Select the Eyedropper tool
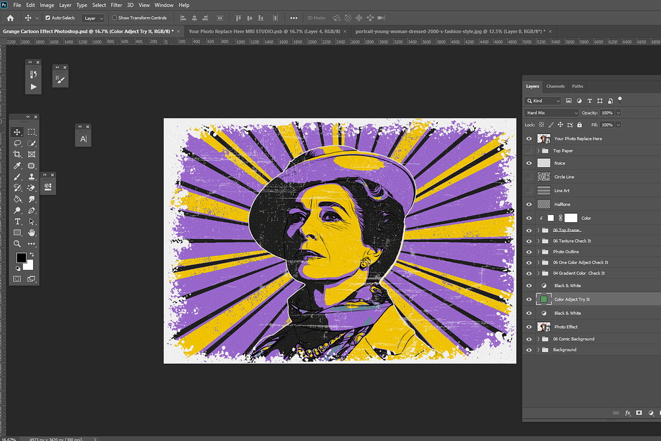Image resolution: width=661 pixels, height=441 pixels. [17, 165]
